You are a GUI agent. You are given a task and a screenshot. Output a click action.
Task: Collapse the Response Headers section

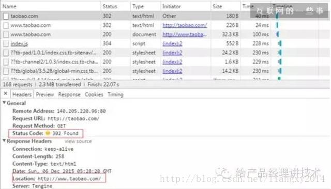click(x=4, y=140)
